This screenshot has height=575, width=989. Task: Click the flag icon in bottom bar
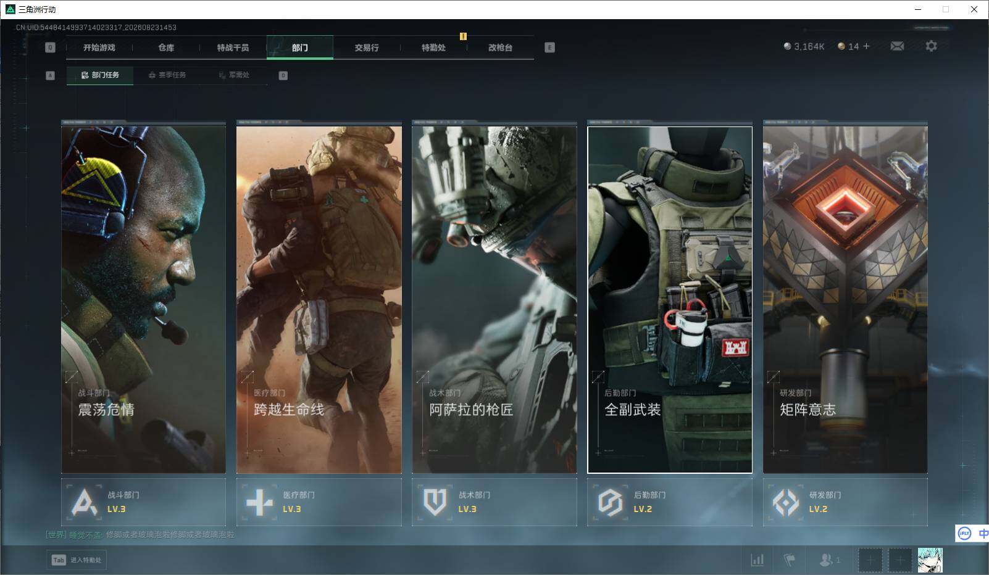[x=790, y=560]
